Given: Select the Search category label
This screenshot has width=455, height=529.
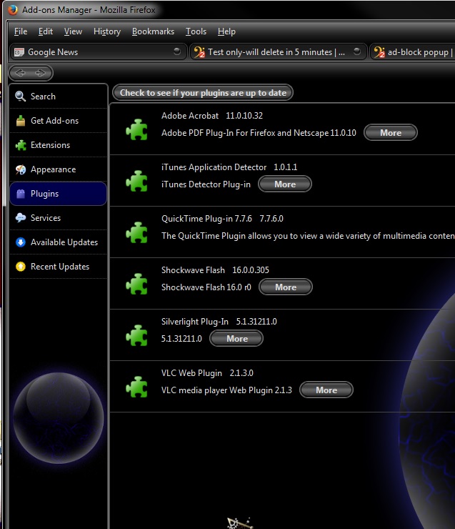Looking at the screenshot, I should click(43, 97).
